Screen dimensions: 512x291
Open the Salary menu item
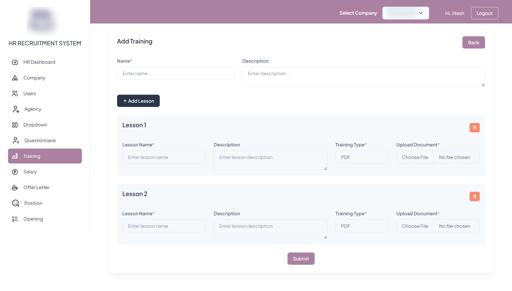tap(45, 172)
